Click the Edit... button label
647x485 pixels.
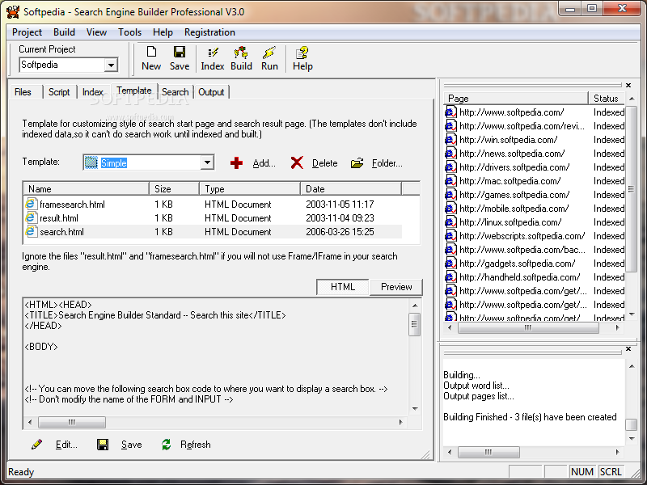[x=66, y=445]
